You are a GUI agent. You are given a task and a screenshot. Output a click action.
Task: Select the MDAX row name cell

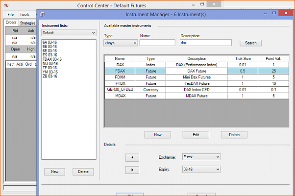(120, 96)
